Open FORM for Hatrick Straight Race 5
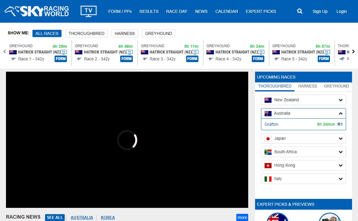Image resolution: width=358 pixels, height=221 pixels. click(x=324, y=59)
